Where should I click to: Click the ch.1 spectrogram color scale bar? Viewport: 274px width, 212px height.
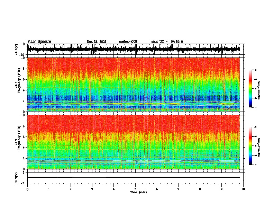coord(250,89)
